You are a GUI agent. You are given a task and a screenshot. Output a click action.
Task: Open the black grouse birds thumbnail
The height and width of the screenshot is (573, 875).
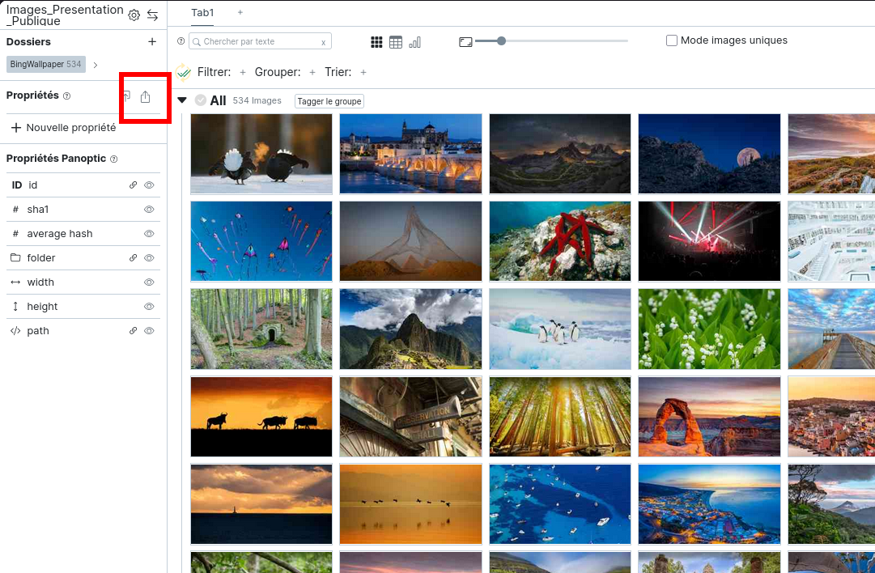[x=261, y=154]
